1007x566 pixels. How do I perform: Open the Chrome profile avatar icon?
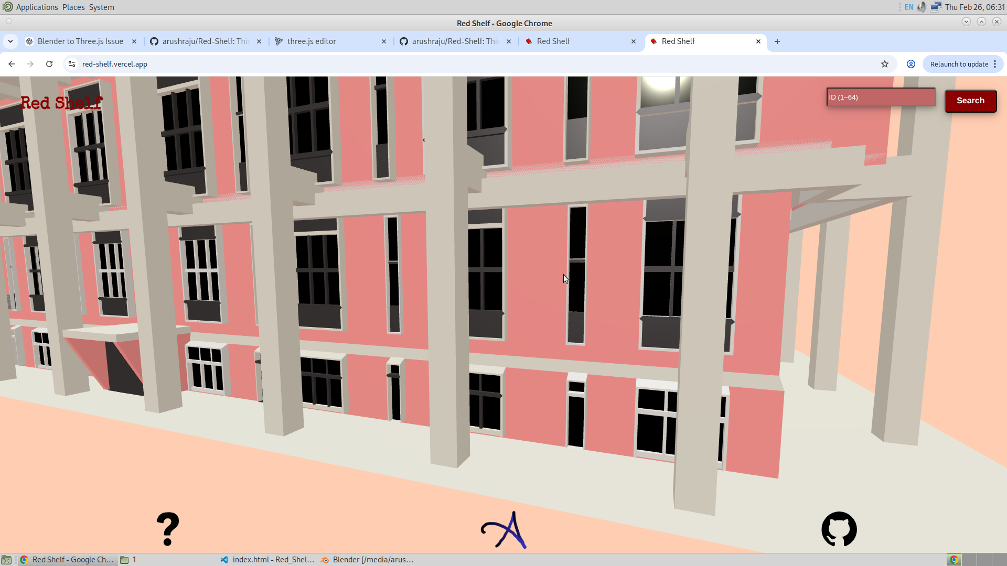coord(910,63)
